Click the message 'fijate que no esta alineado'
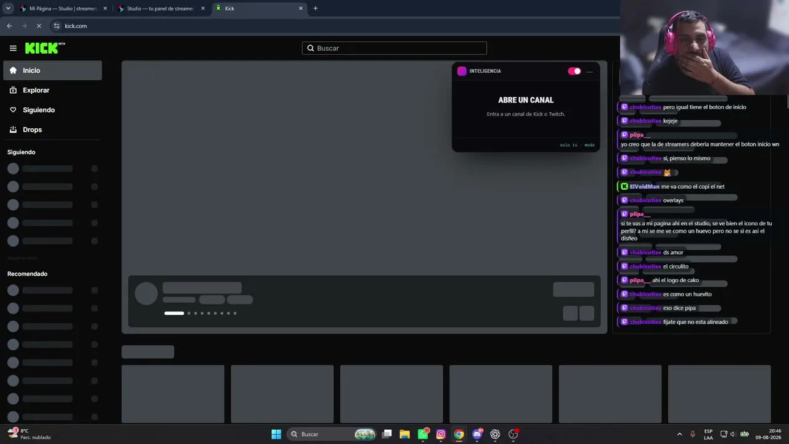 point(696,322)
